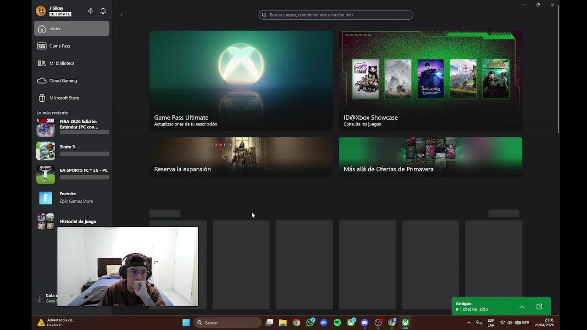
Task: Click the battery 98% indicator
Action: click(x=522, y=323)
